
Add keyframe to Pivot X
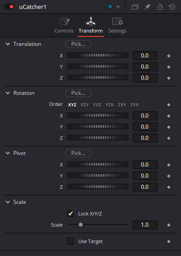tap(169, 165)
